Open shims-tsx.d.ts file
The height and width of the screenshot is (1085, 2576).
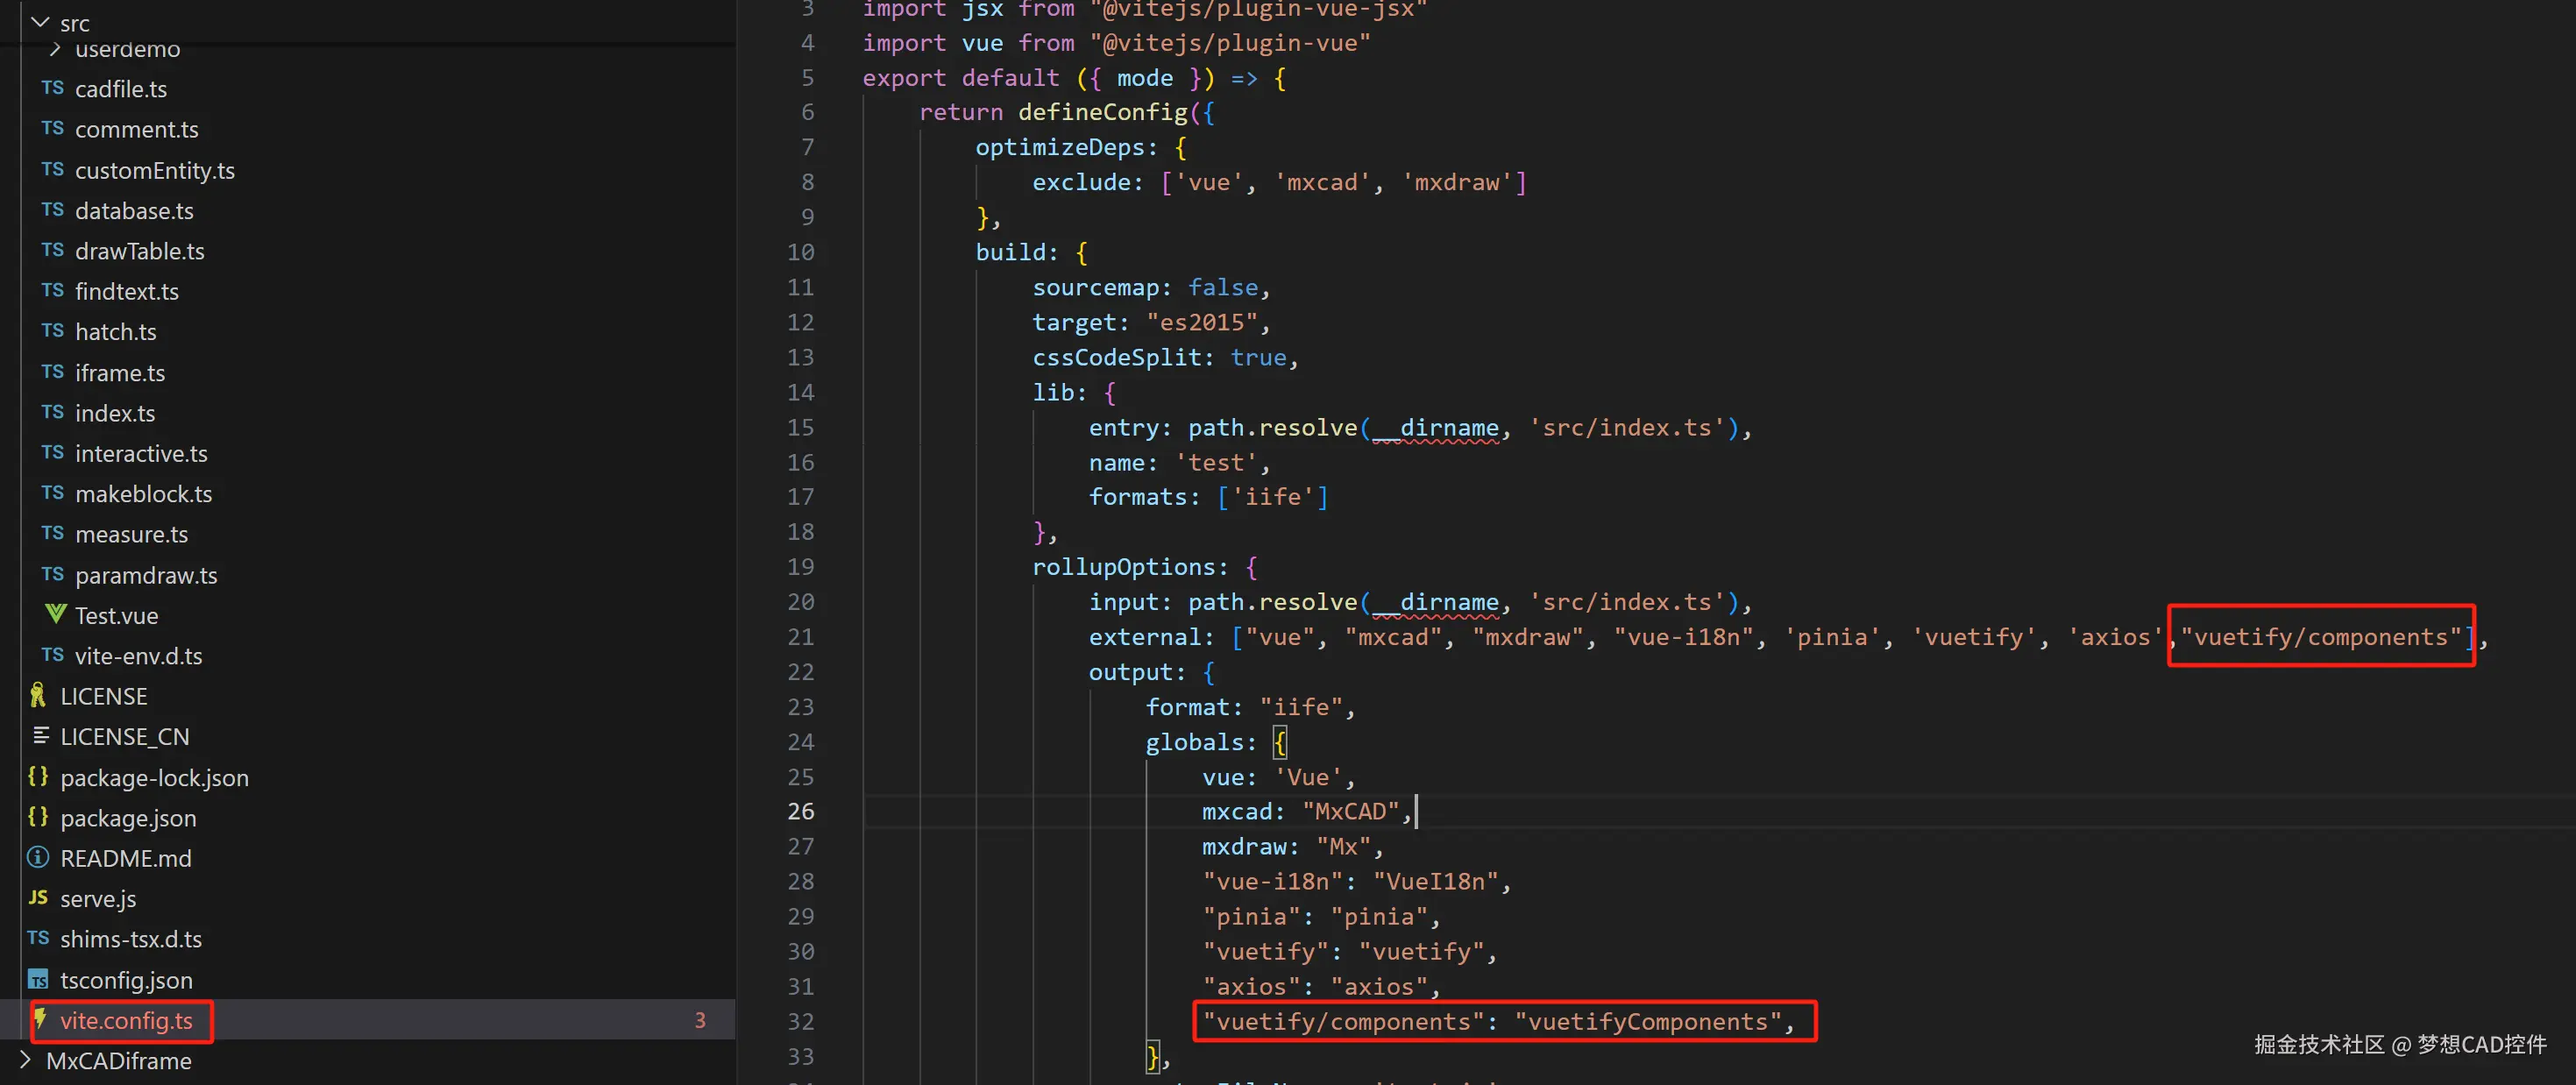tap(130, 938)
